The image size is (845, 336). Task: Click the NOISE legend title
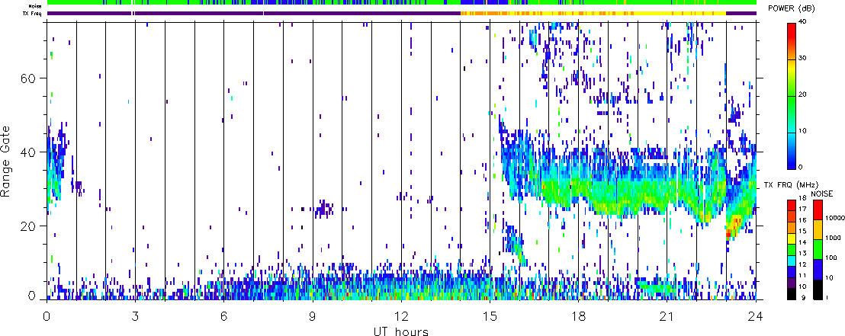[822, 193]
